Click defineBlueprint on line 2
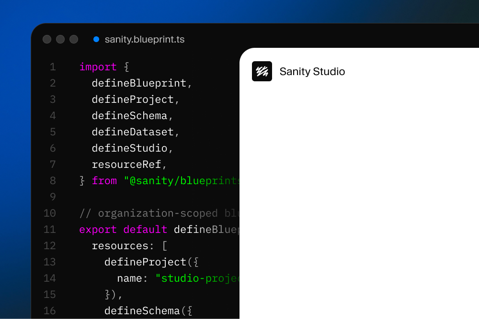479x319 pixels. tap(139, 83)
